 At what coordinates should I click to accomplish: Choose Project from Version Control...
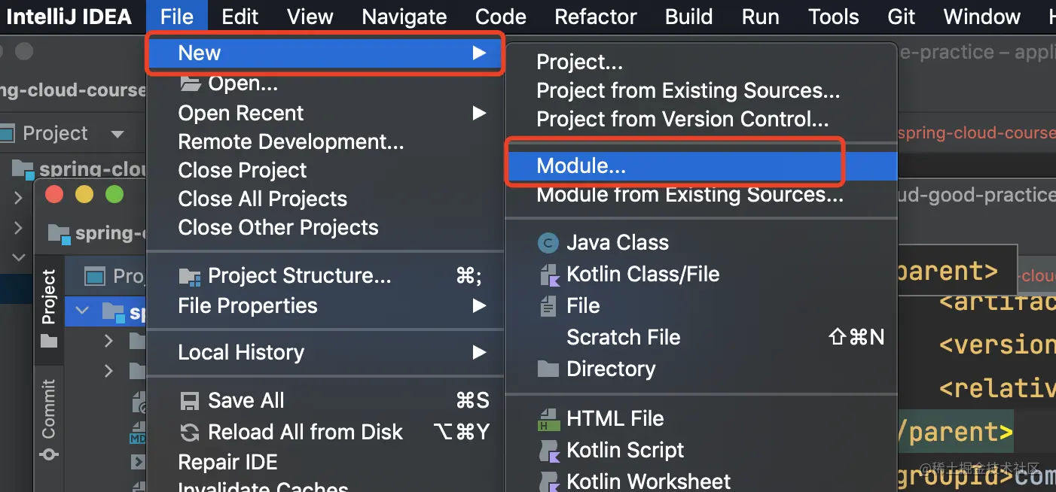(x=682, y=120)
